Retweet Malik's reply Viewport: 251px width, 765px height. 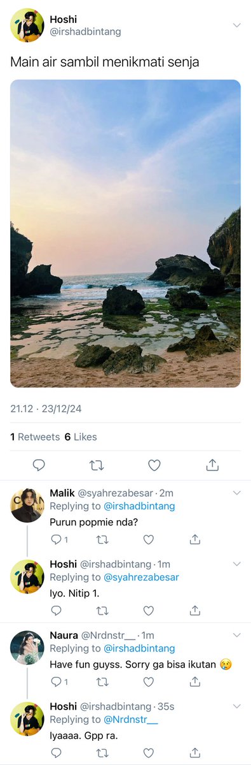point(102,539)
